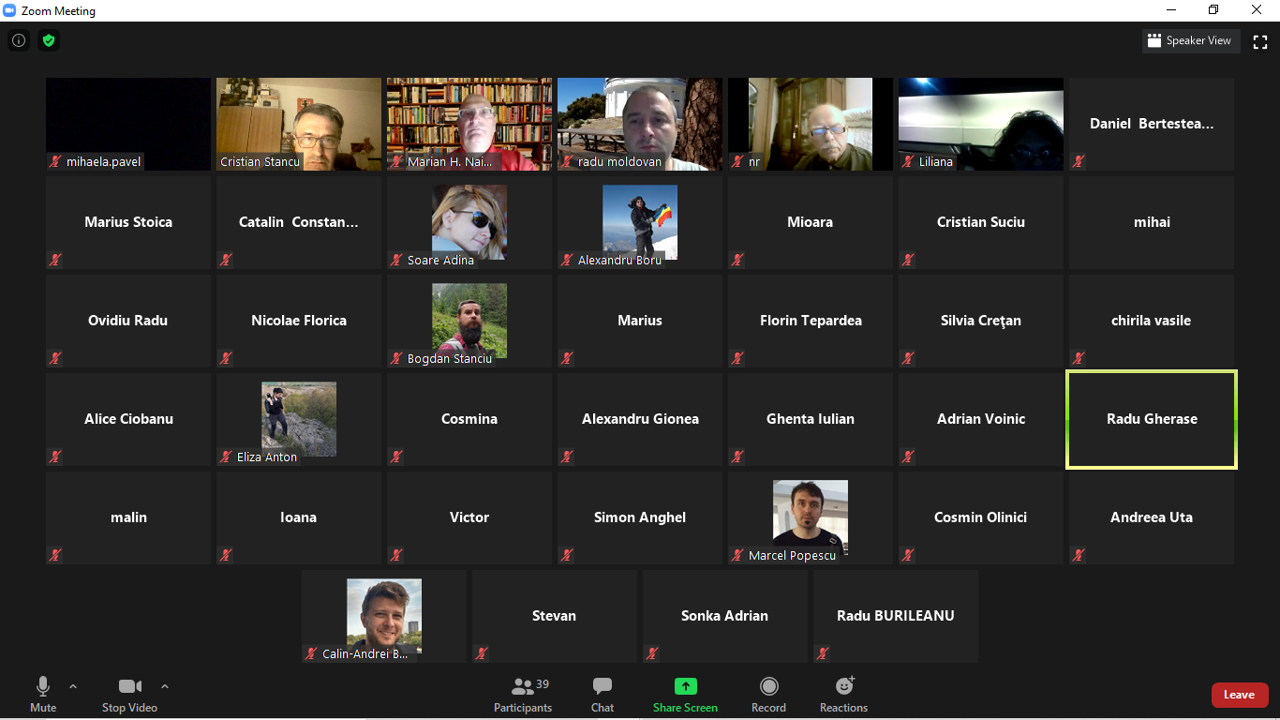Select the Ovidiu Radu tile
The image size is (1280, 720).
click(x=128, y=321)
